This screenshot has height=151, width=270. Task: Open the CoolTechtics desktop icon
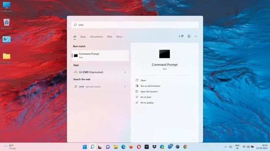click(7, 7)
